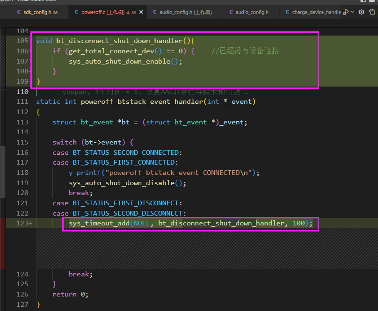
Task: Click the 'return 0;' statement
Action: [x=70, y=294]
